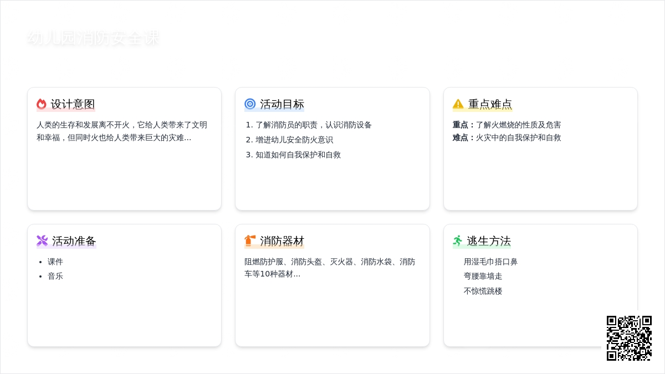The width and height of the screenshot is (665, 374).
Task: Click the 逃生方法 heading
Action: (x=488, y=240)
